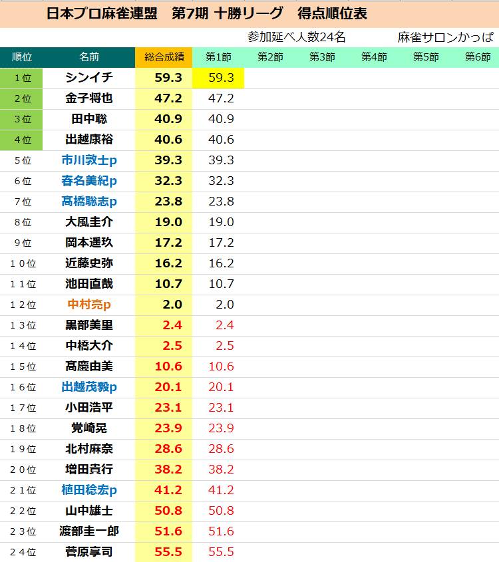Image resolution: width=499 pixels, height=562 pixels.
Task: Click the name 岡本遥玖
Action: point(89,243)
